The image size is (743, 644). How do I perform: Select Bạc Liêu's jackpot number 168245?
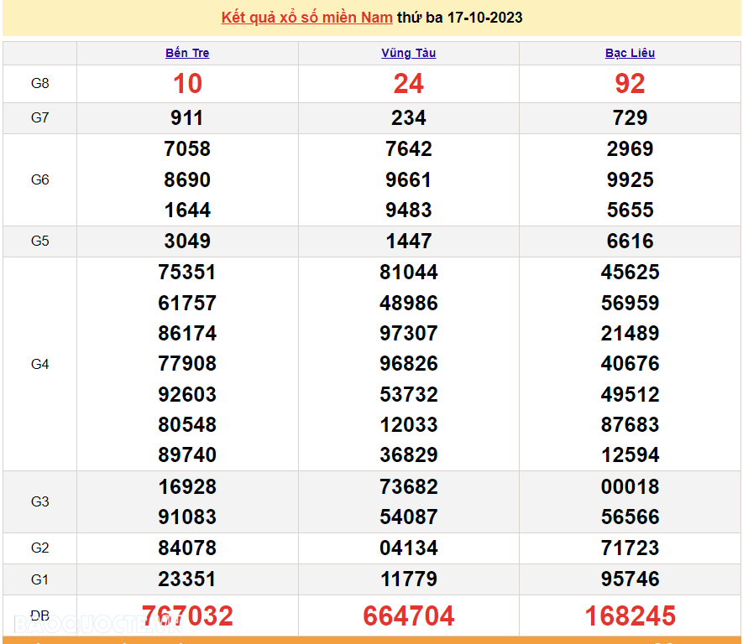(x=630, y=615)
